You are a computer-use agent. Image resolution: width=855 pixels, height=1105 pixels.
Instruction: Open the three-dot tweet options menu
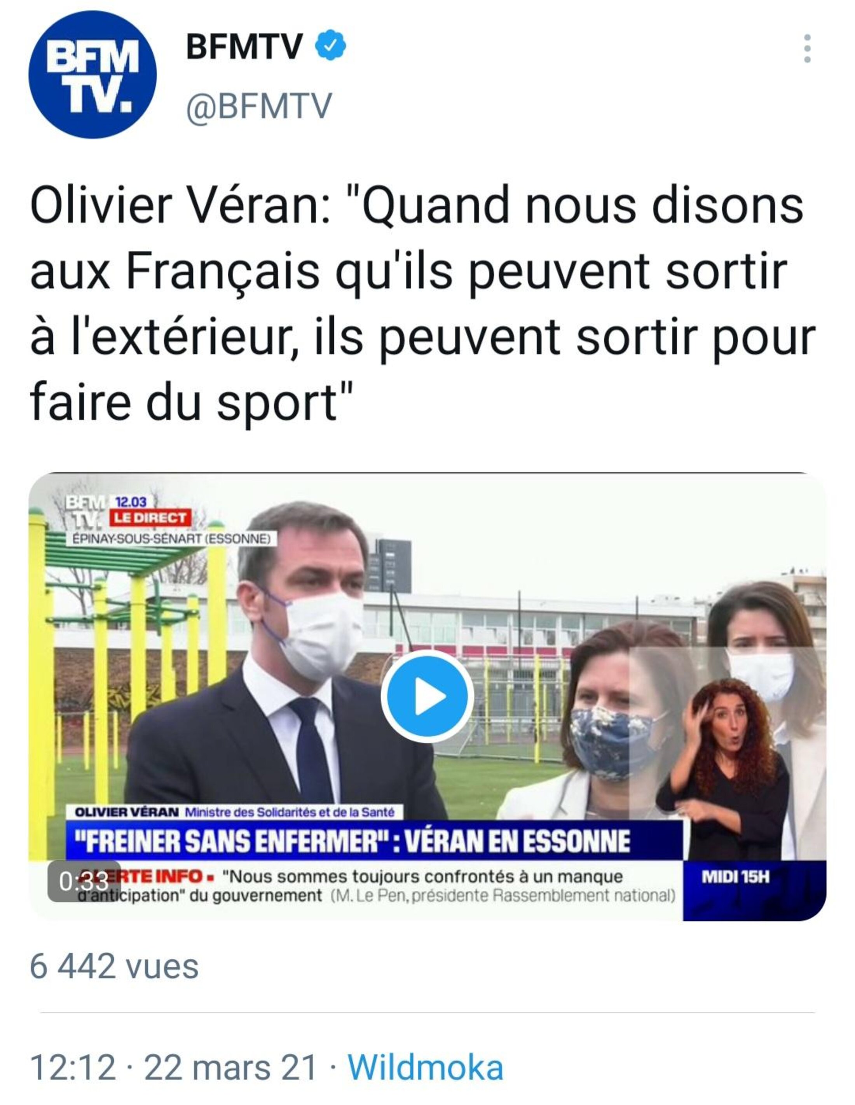(x=808, y=49)
